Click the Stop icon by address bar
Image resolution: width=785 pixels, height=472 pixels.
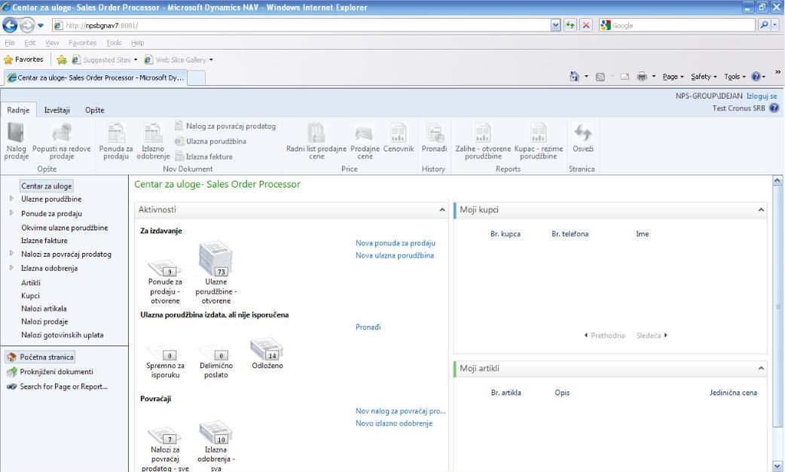[x=586, y=25]
